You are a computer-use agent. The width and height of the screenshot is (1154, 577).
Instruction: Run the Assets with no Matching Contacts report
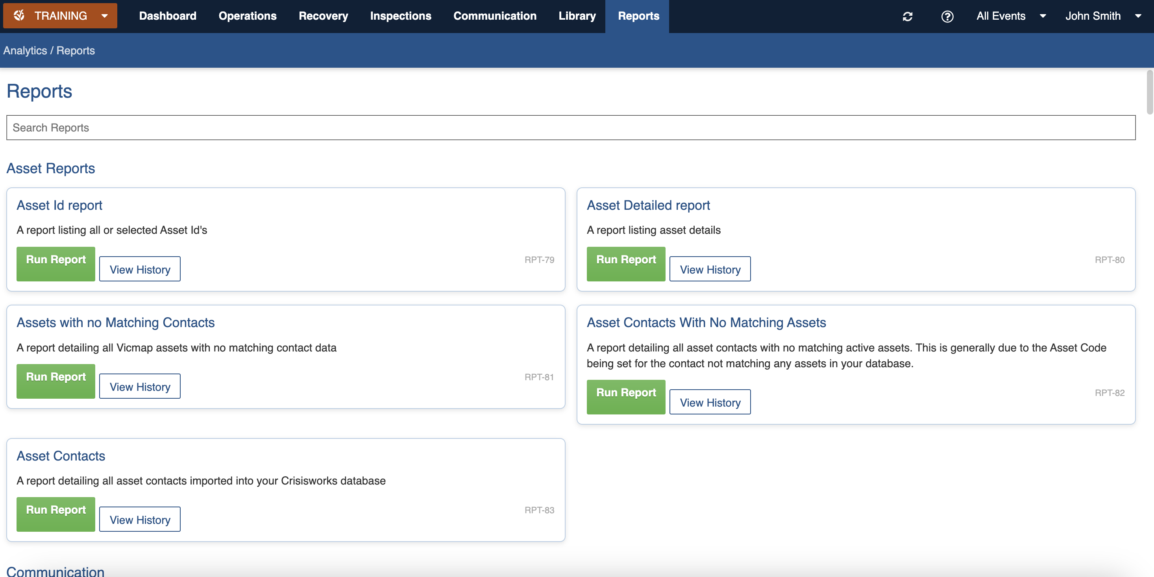55,381
